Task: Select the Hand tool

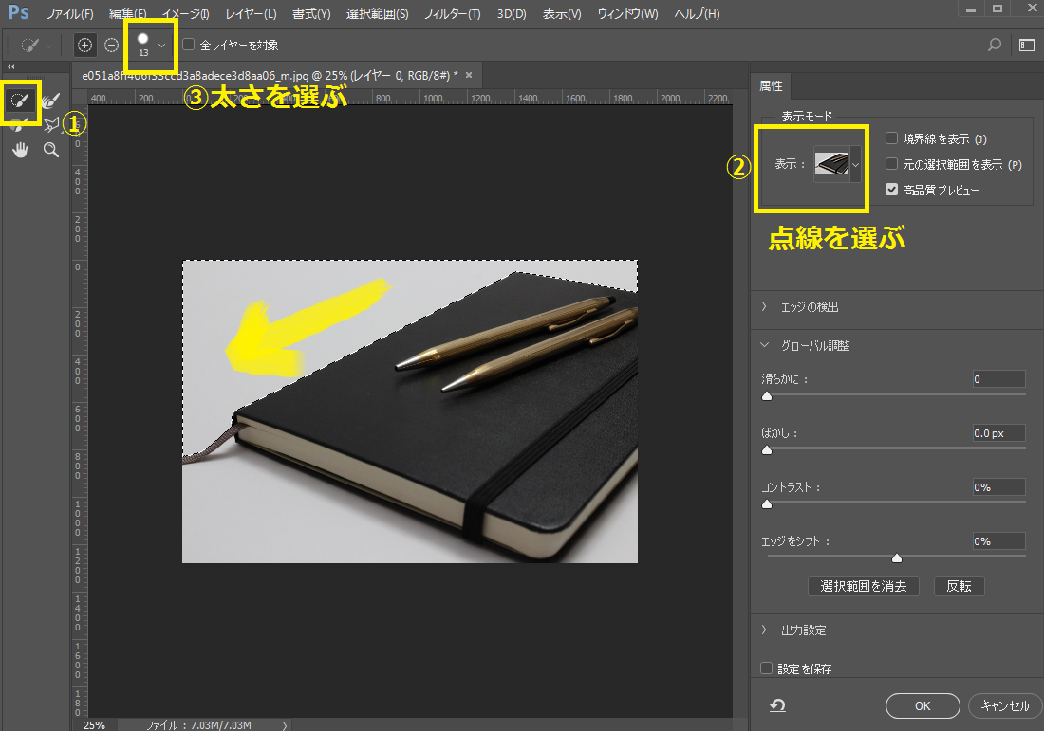Action: click(20, 150)
